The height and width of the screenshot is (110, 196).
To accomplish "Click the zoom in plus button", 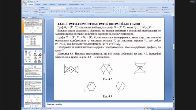I will [170, 109].
